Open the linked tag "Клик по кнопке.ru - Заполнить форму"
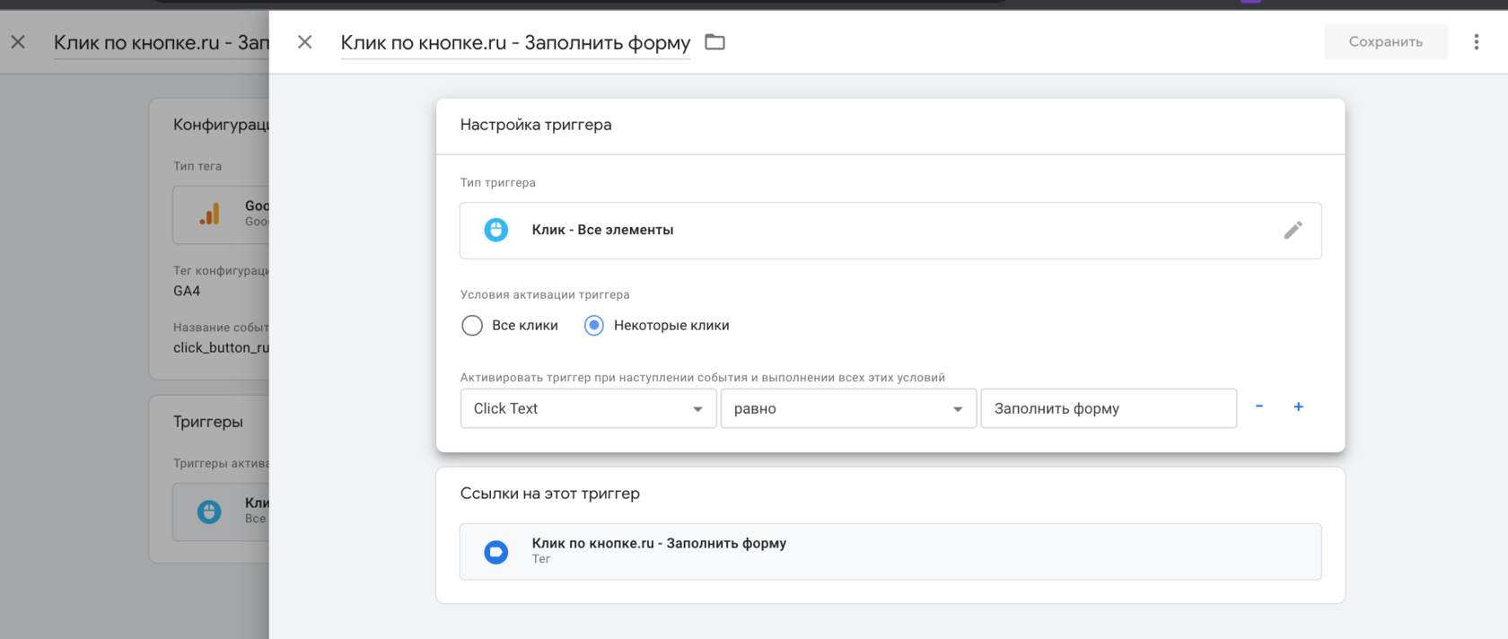 pos(659,544)
